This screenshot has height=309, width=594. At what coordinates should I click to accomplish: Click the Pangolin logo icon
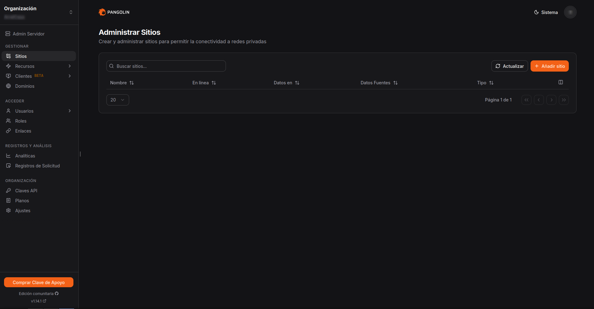tap(102, 12)
